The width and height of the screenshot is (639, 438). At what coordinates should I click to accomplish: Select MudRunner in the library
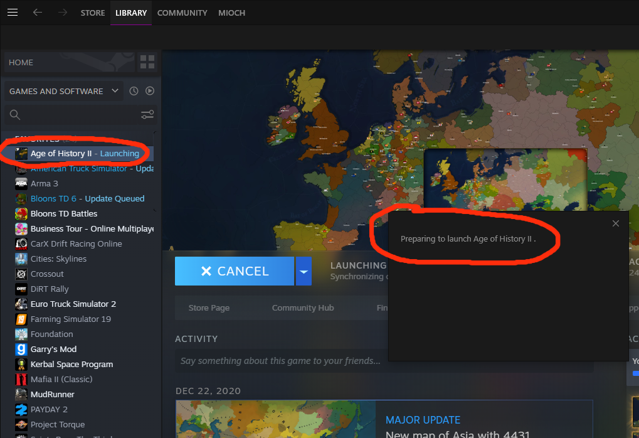click(53, 395)
